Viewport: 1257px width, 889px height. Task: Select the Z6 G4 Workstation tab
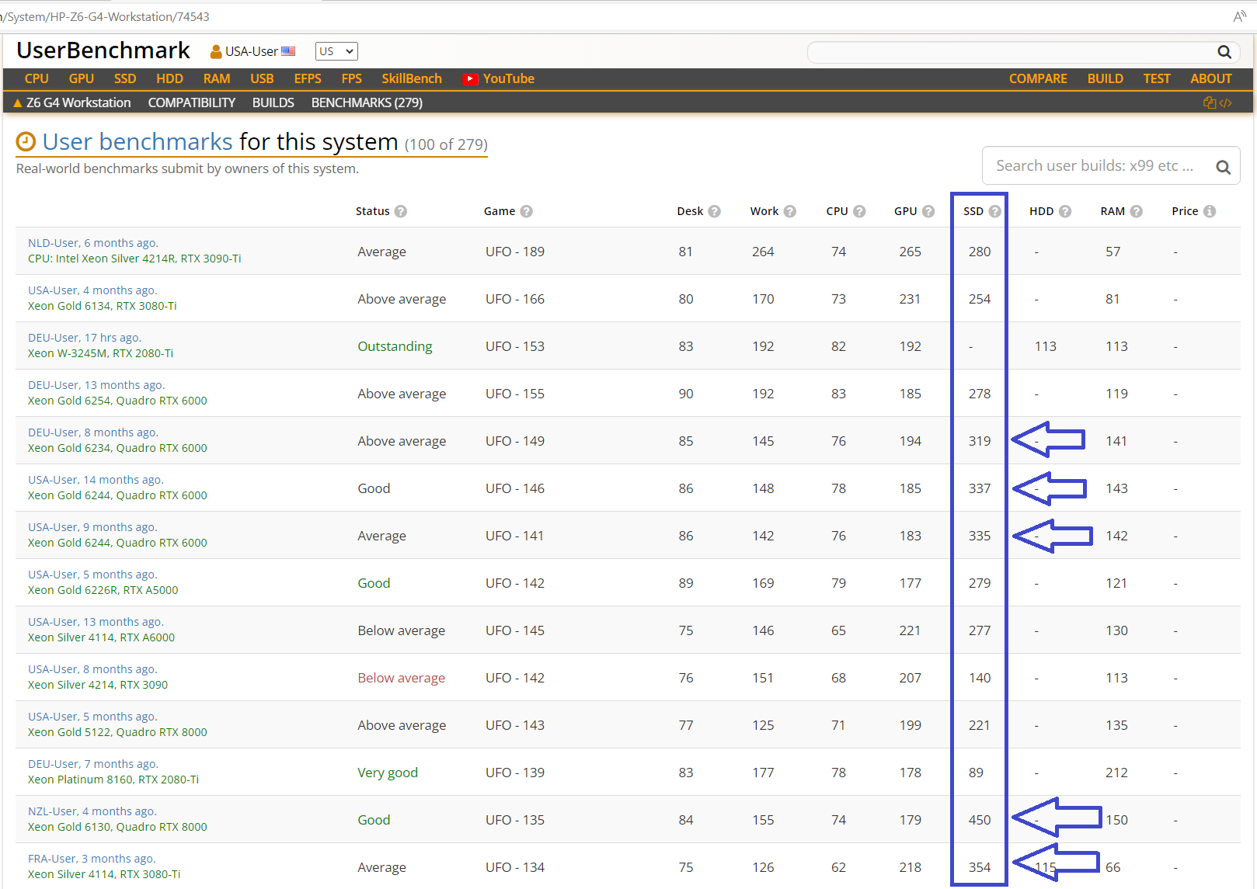71,102
